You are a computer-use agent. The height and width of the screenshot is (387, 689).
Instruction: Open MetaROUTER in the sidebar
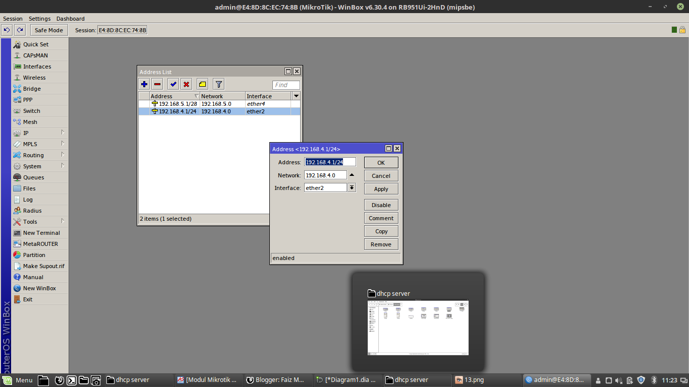point(39,244)
